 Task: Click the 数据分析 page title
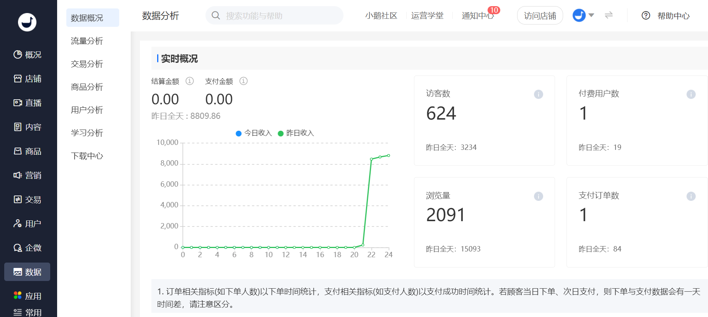pyautogui.click(x=161, y=15)
